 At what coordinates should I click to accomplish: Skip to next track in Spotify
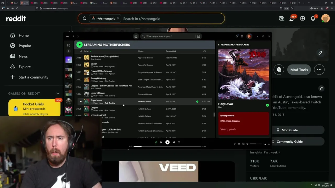tap(174, 142)
